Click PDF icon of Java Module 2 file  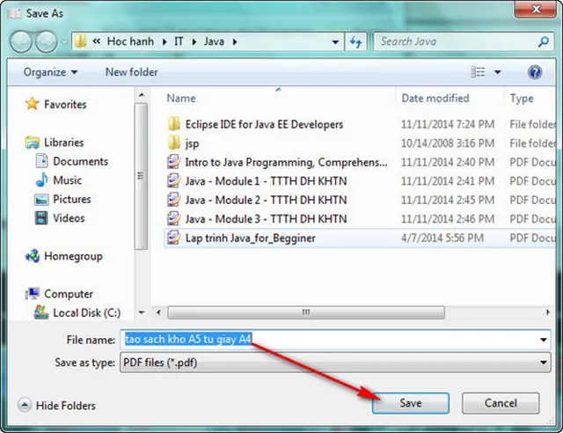coord(174,200)
